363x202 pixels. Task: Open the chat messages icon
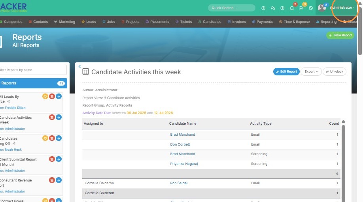273,8
